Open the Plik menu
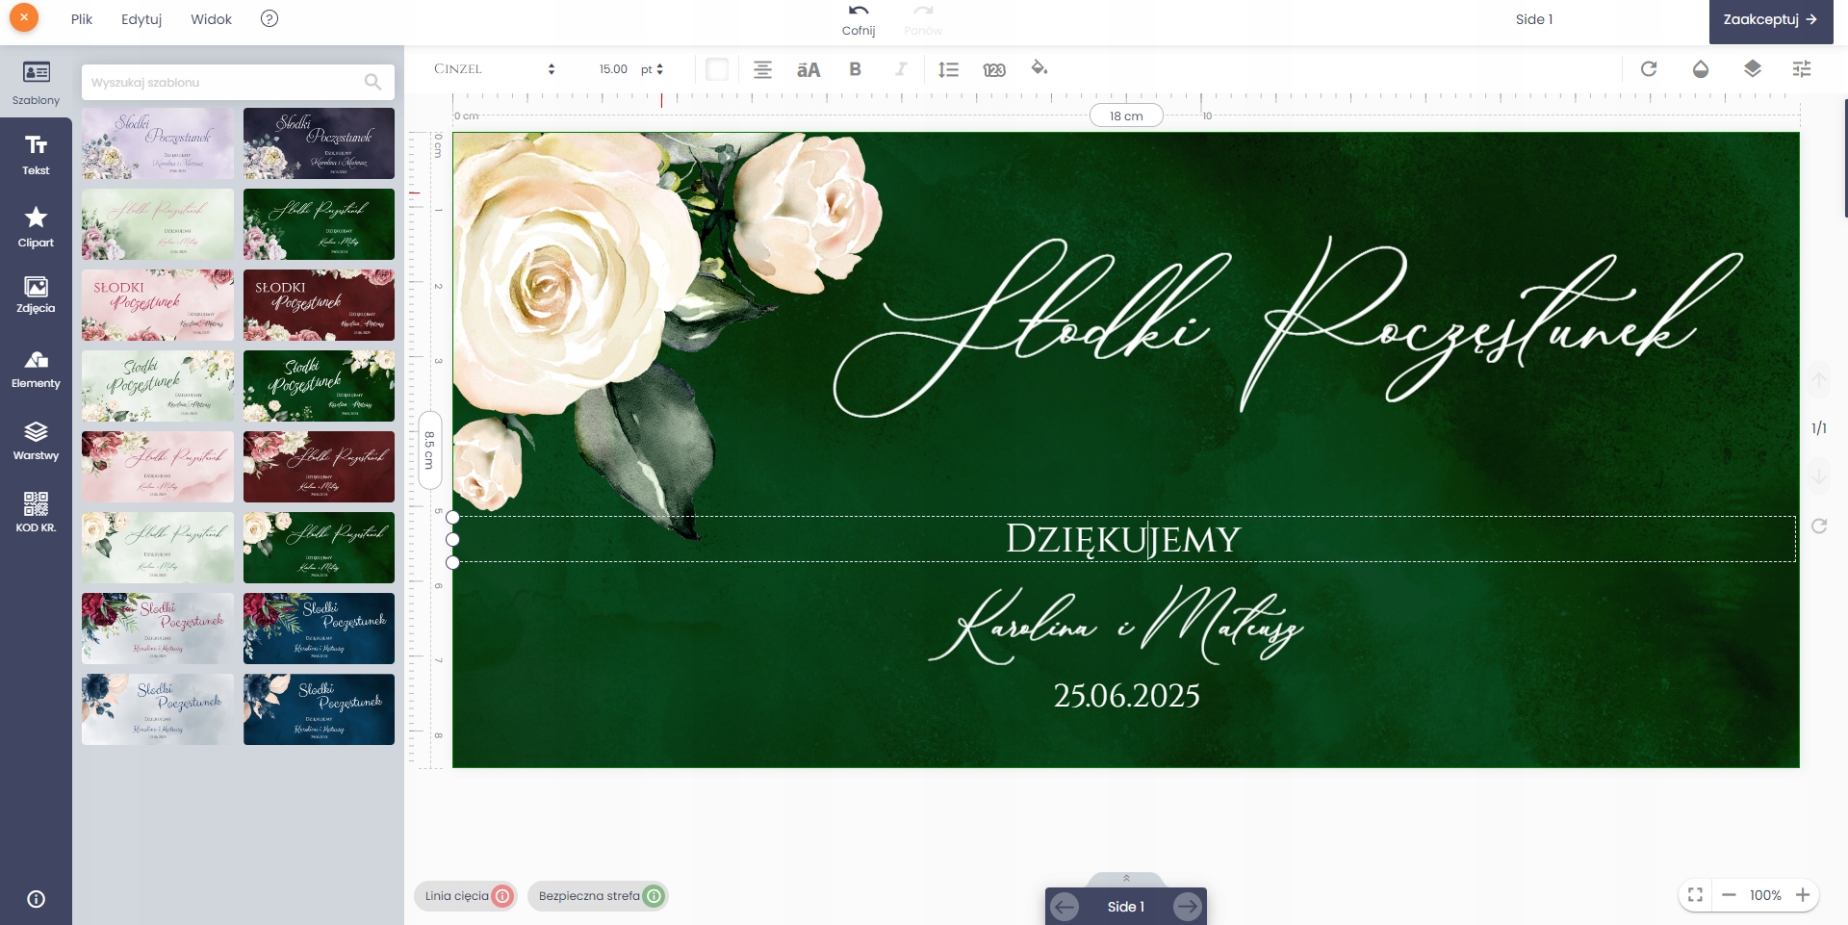The height and width of the screenshot is (925, 1848). coord(82,19)
